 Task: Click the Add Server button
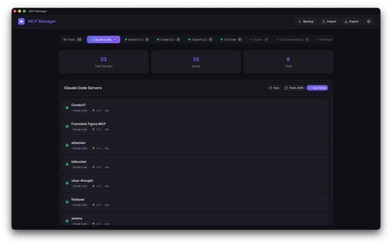[x=317, y=88]
